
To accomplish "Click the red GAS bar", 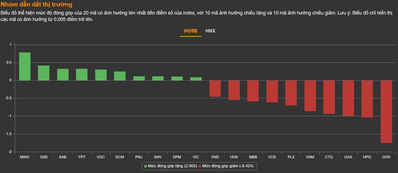I will pyautogui.click(x=348, y=98).
